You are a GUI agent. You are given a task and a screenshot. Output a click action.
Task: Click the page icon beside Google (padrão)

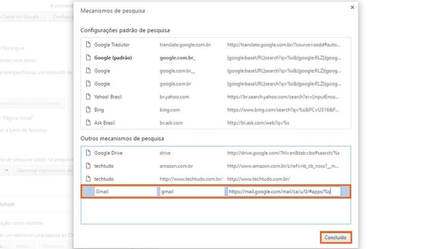(x=88, y=57)
